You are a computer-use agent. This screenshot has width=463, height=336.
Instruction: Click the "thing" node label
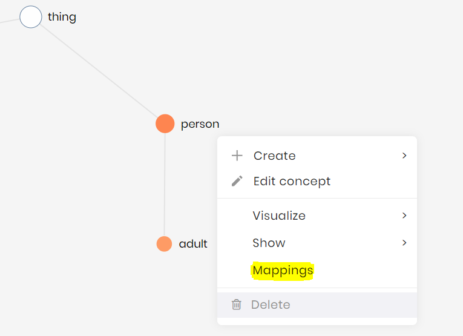(x=62, y=16)
